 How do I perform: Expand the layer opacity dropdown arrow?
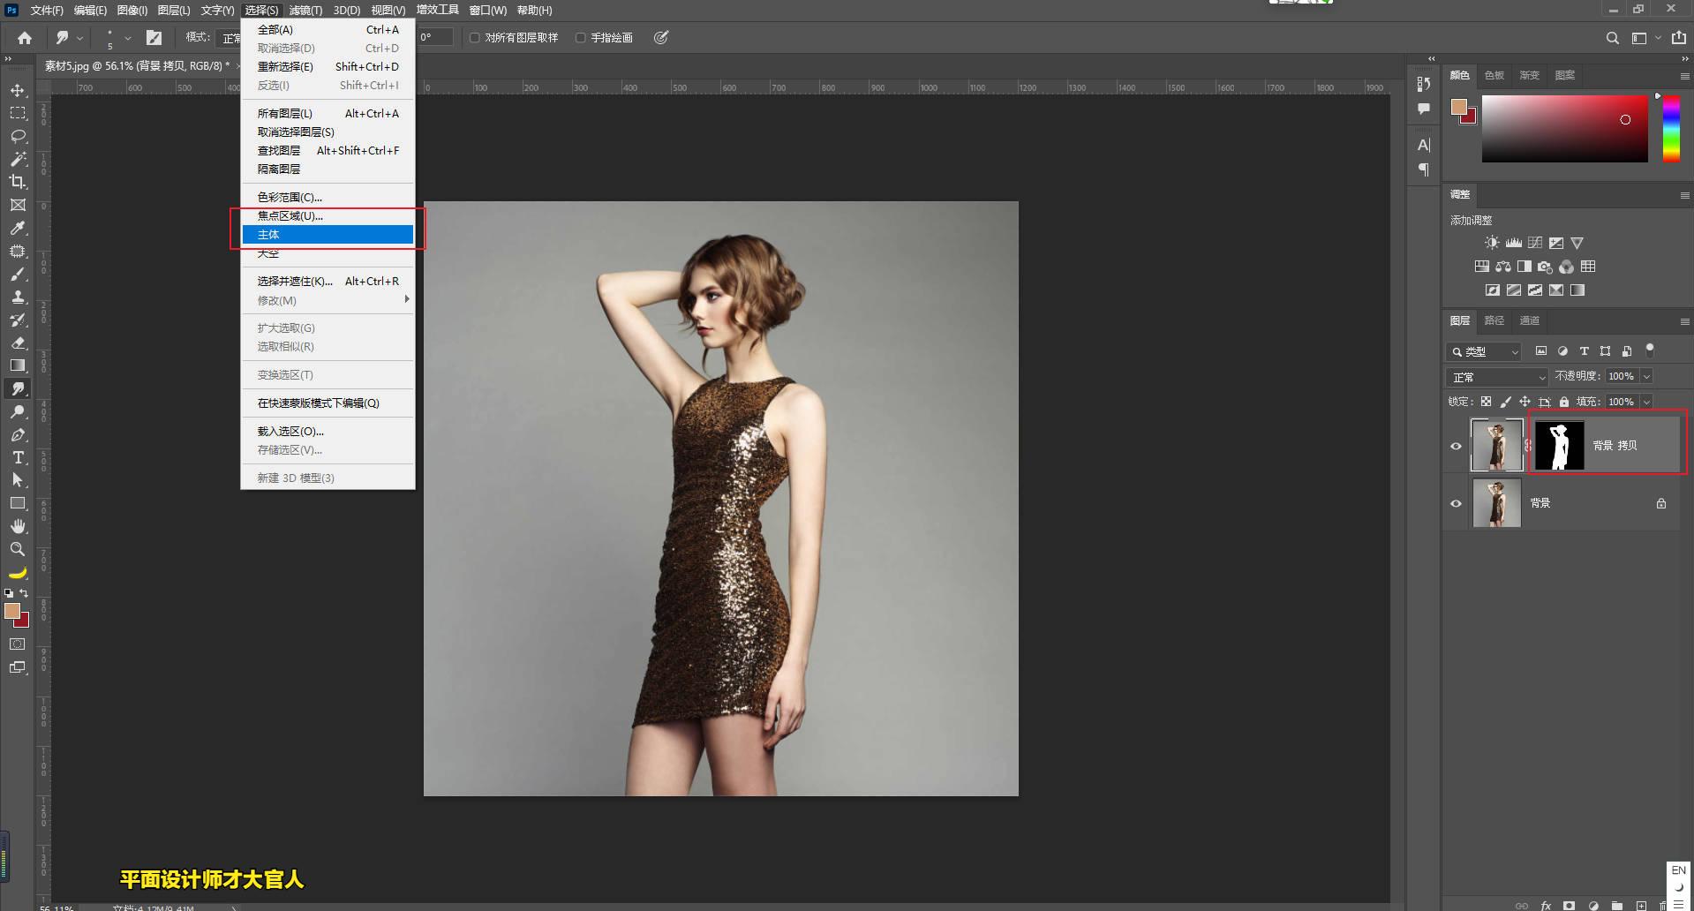click(1646, 377)
